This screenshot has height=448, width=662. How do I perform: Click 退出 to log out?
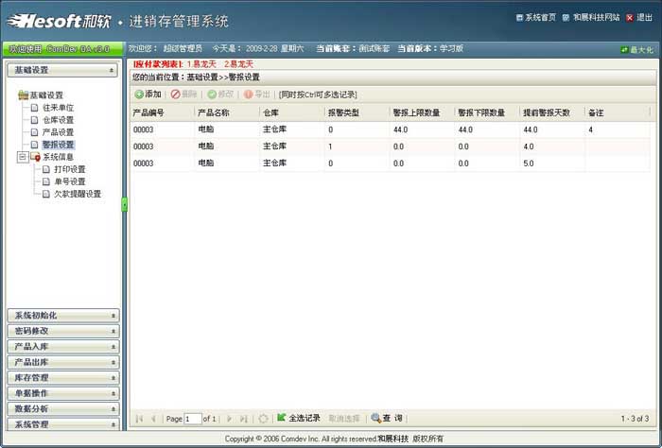[x=629, y=17]
